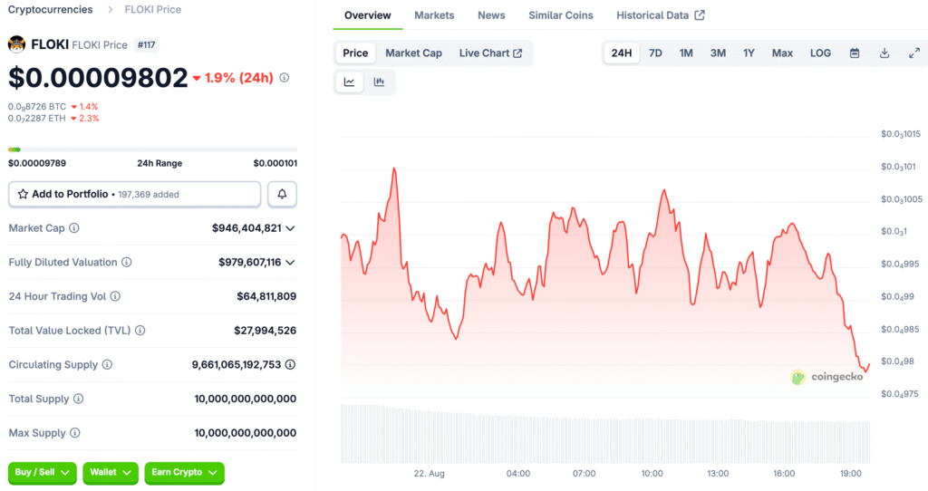
Task: Select the 1M time range
Action: tap(686, 53)
